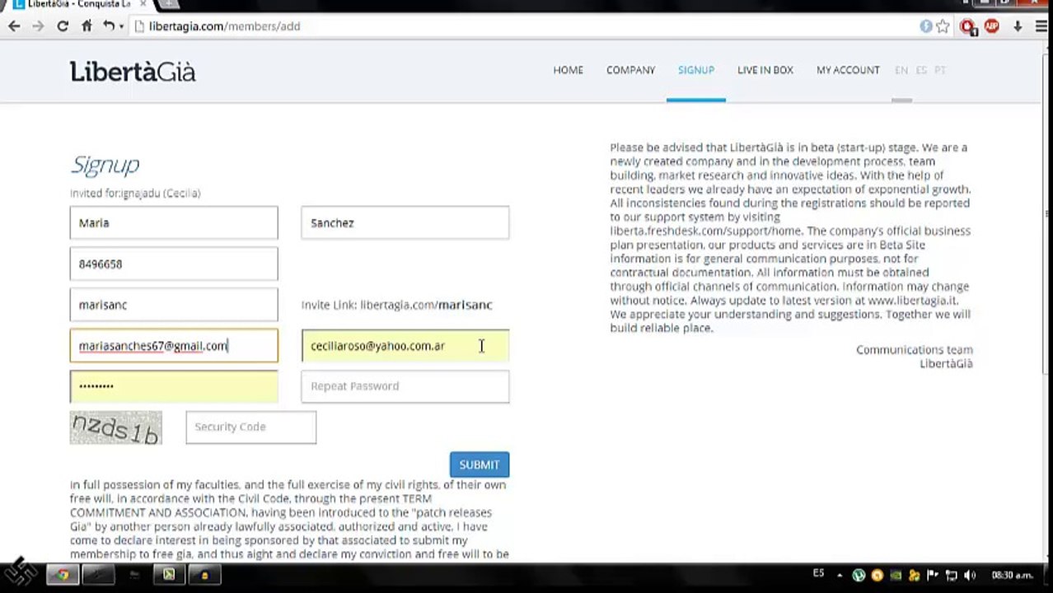The width and height of the screenshot is (1053, 593).
Task: Go back with the browser back arrow
Action: tap(14, 26)
